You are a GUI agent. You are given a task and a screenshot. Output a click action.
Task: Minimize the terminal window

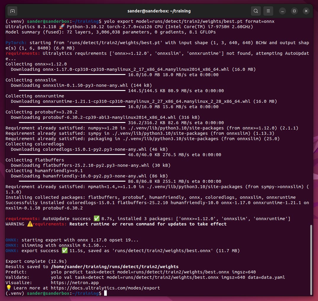(282, 11)
